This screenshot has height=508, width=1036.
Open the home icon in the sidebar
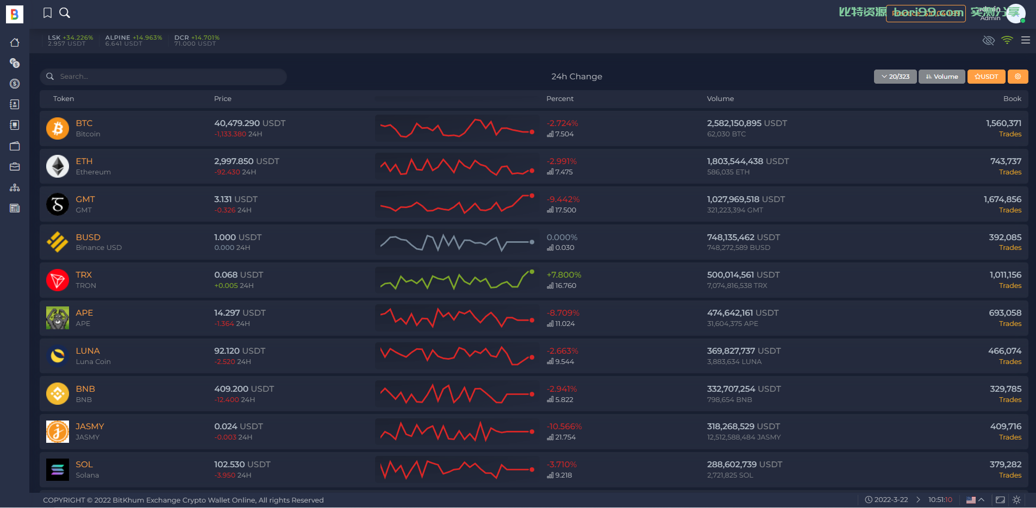[x=15, y=42]
